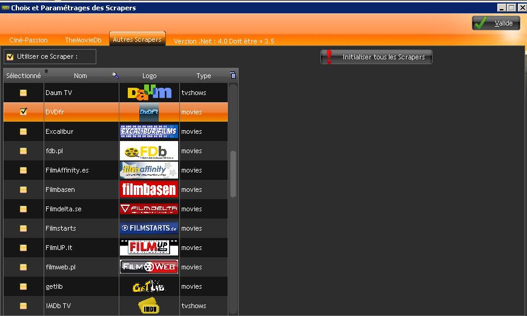Click the Daum logo image
The width and height of the screenshot is (527, 316).
[x=149, y=93]
